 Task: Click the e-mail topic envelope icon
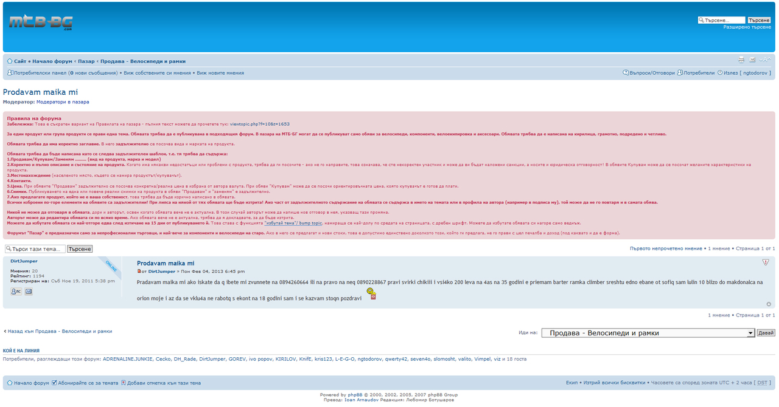click(x=752, y=60)
